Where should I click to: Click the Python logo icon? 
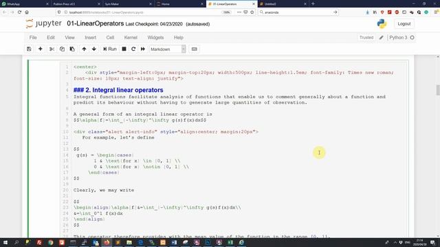(x=382, y=24)
